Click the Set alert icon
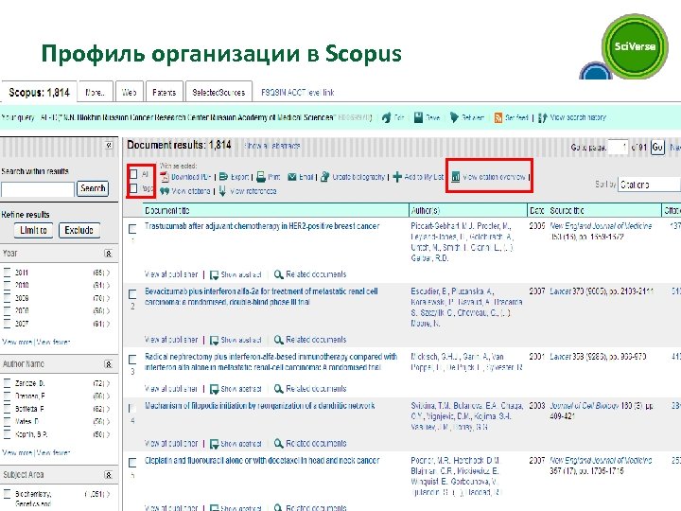Screen dimensions: 681x511 click(454, 117)
